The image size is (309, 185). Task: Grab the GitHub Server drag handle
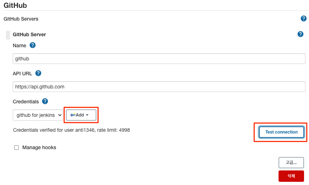[x=8, y=35]
